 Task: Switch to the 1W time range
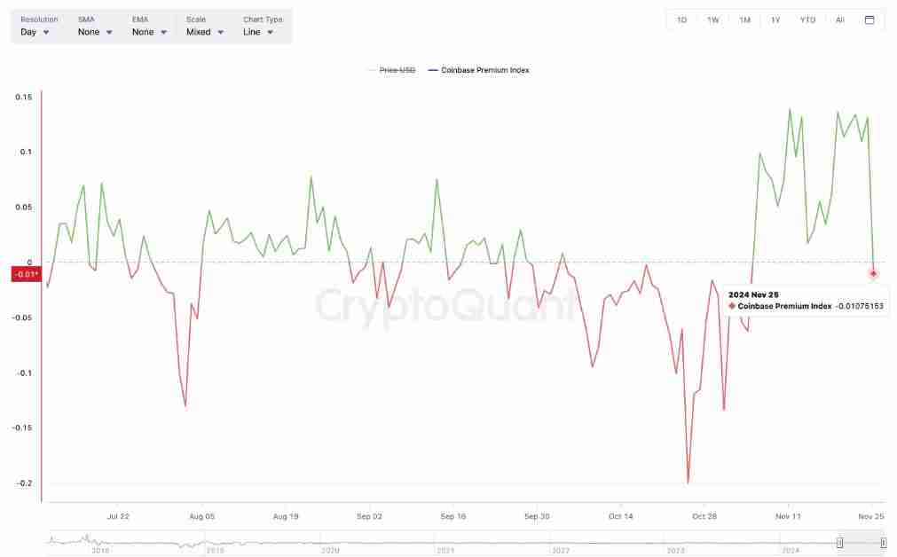click(712, 20)
